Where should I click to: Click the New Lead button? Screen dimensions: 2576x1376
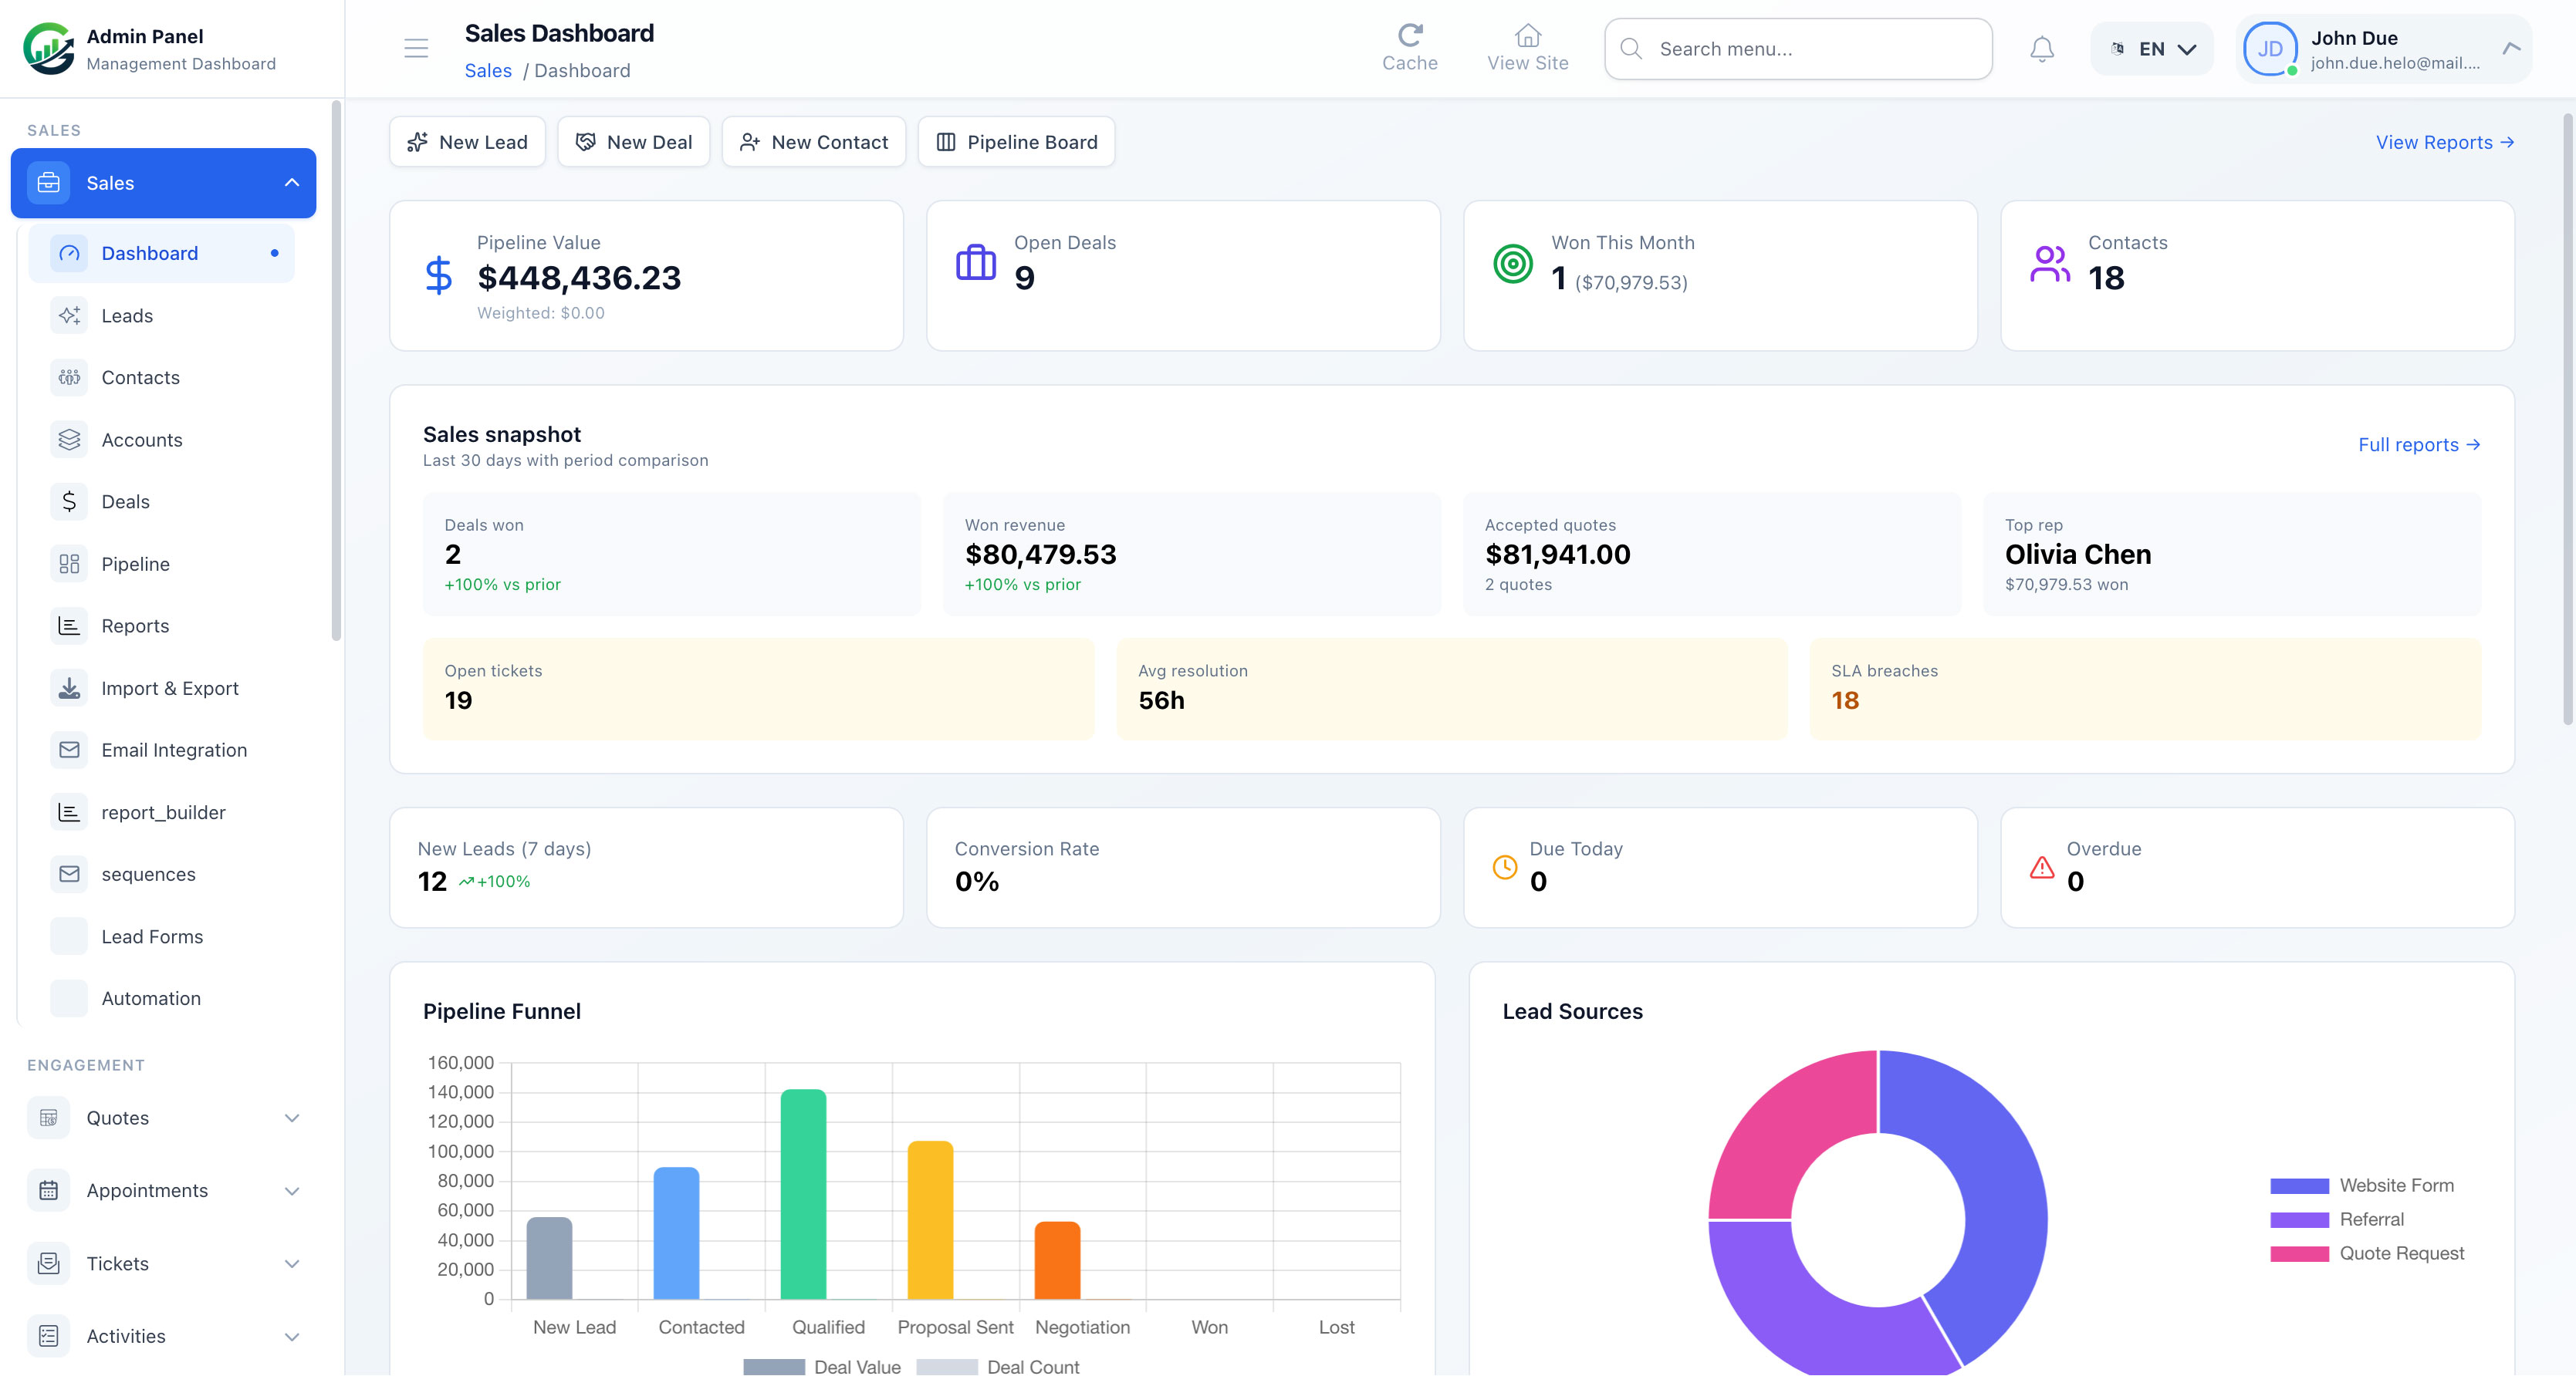[467, 142]
